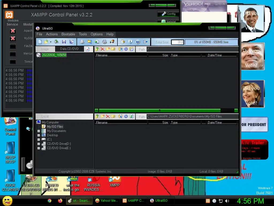
Task: Expand the CD/DVD Drive(D:) tree node
Action: [x=39, y=144]
